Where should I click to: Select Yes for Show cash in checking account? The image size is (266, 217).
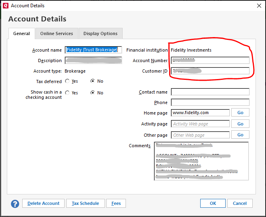click(x=67, y=93)
